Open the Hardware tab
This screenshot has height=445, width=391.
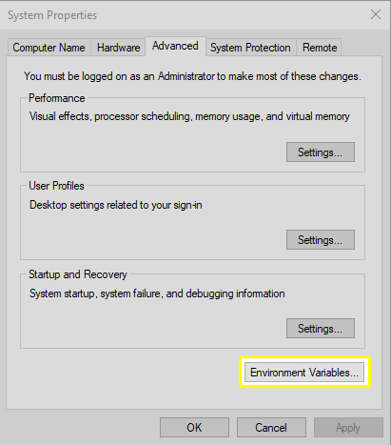coord(118,48)
